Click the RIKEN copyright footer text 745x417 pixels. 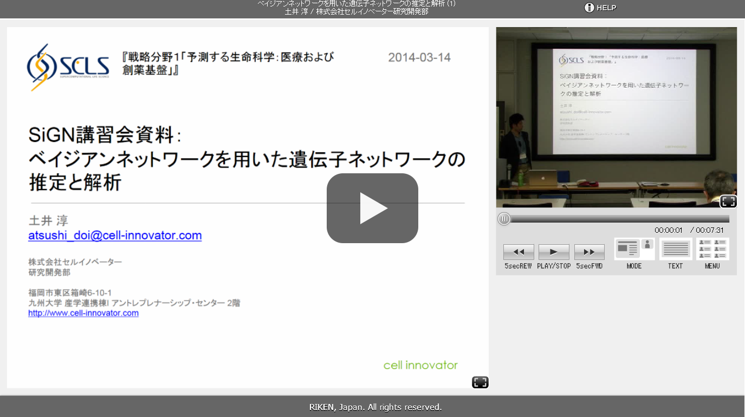coord(375,407)
